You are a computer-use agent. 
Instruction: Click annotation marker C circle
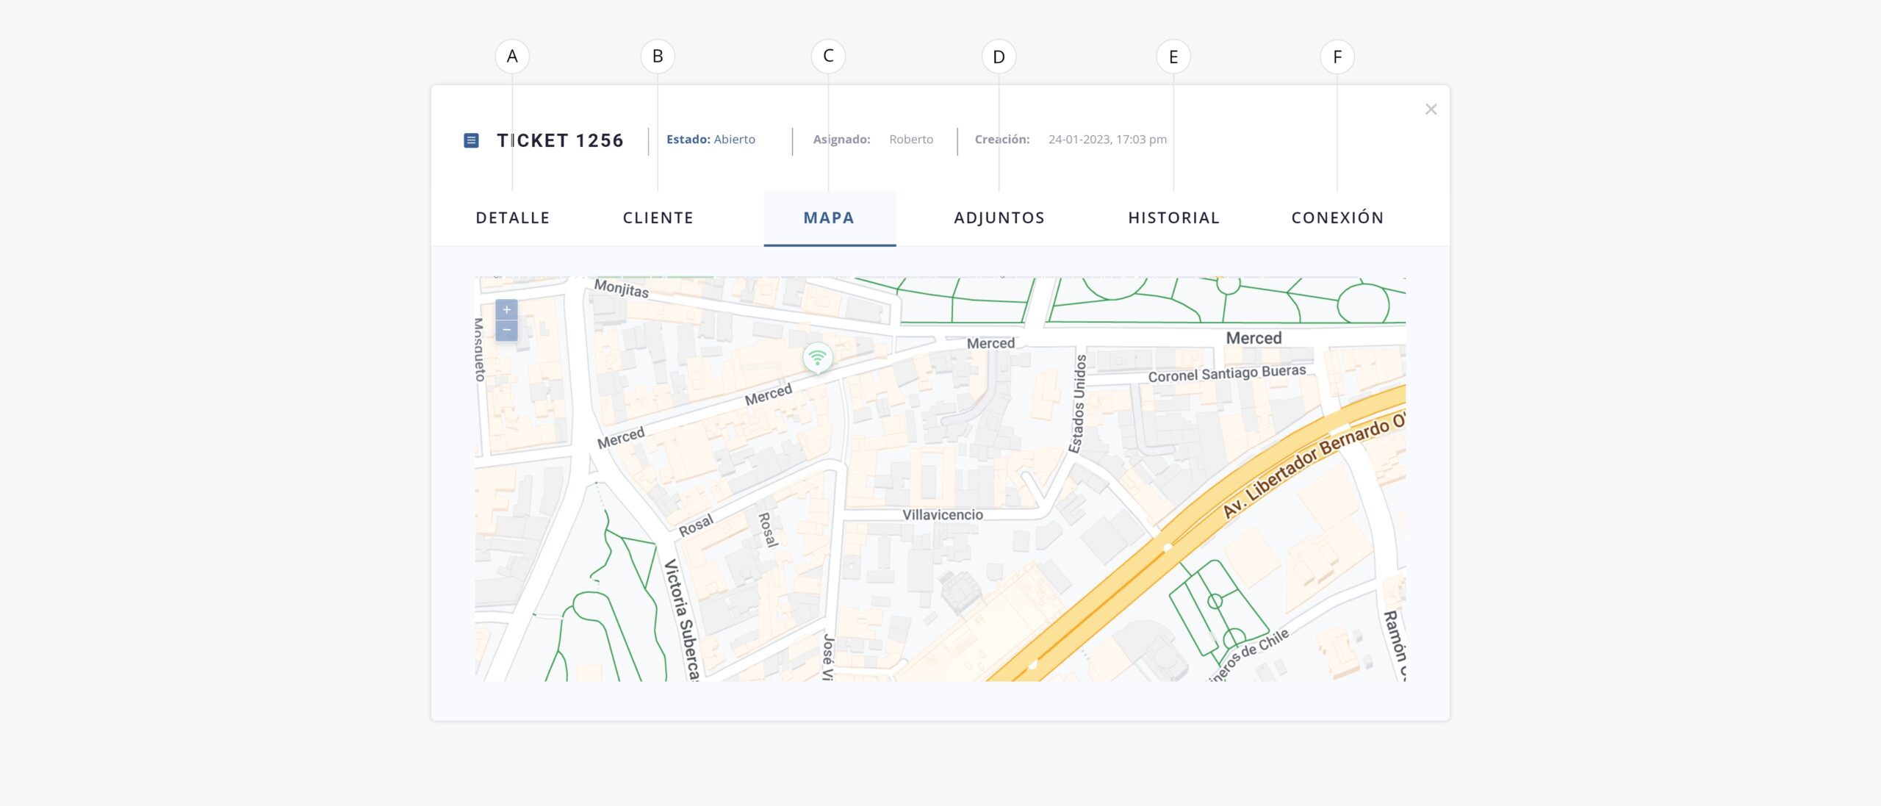(828, 57)
